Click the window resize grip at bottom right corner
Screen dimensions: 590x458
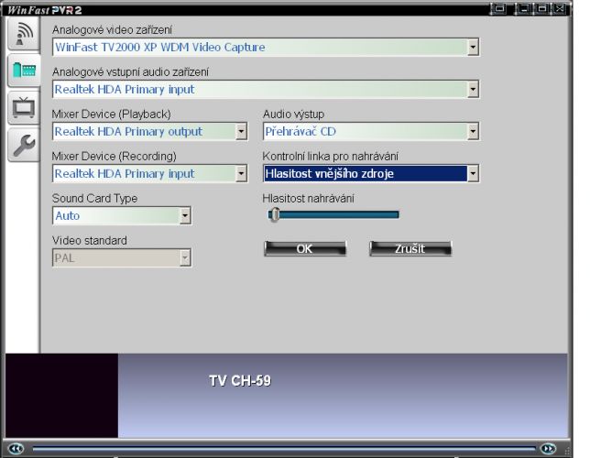[x=567, y=450]
